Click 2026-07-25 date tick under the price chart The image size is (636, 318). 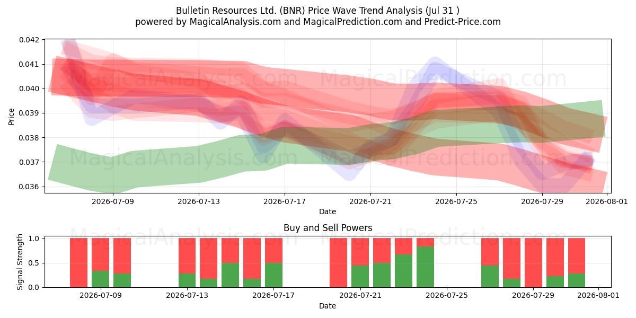[456, 201]
